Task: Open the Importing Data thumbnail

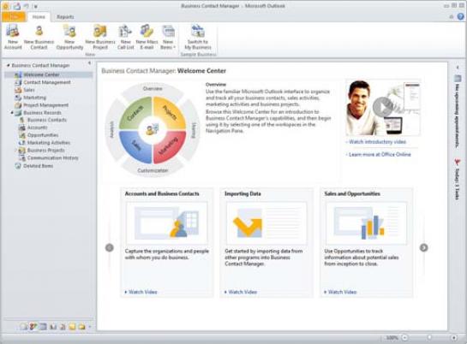Action: (266, 223)
